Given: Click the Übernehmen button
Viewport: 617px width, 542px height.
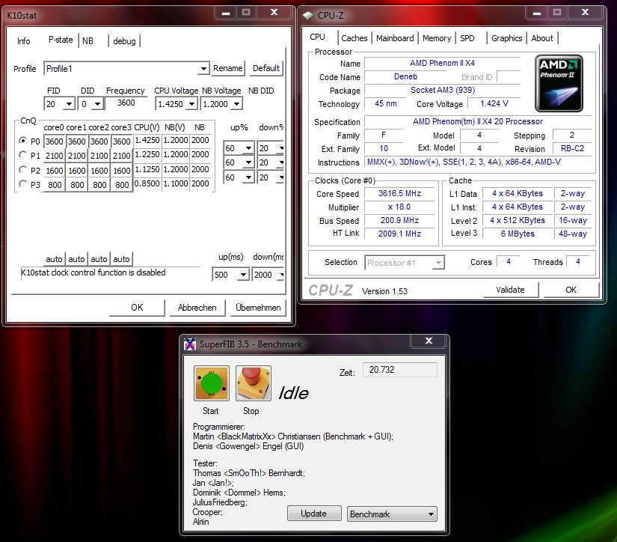Looking at the screenshot, I should [x=258, y=308].
